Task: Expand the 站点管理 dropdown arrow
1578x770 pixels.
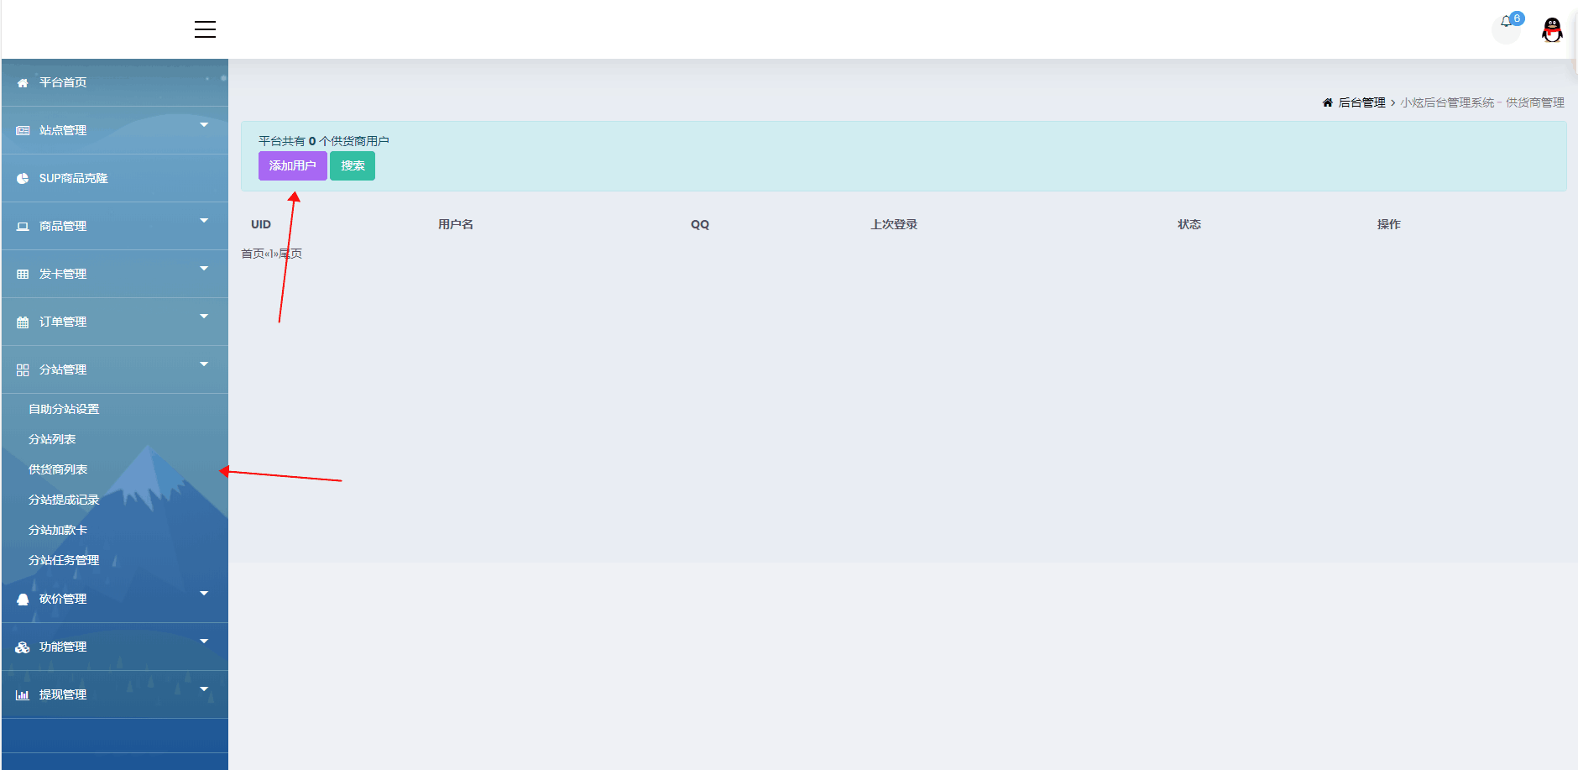Action: pyautogui.click(x=204, y=125)
